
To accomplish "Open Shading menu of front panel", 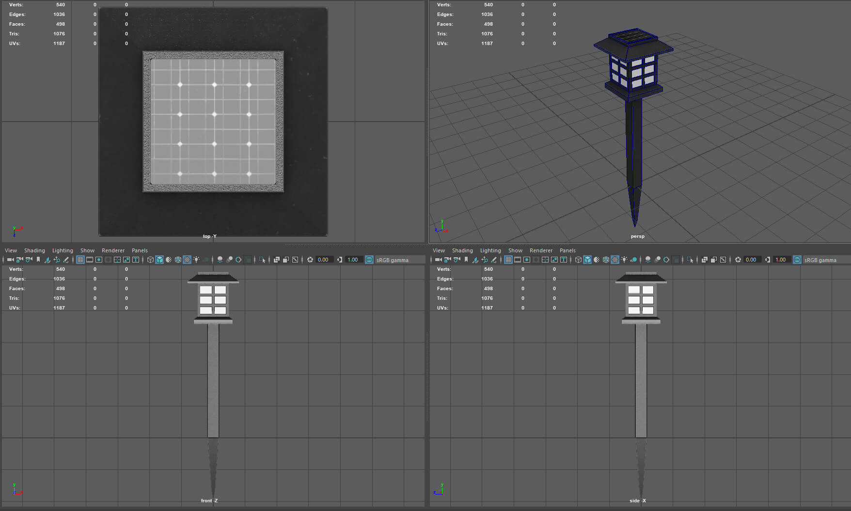I will tap(34, 250).
